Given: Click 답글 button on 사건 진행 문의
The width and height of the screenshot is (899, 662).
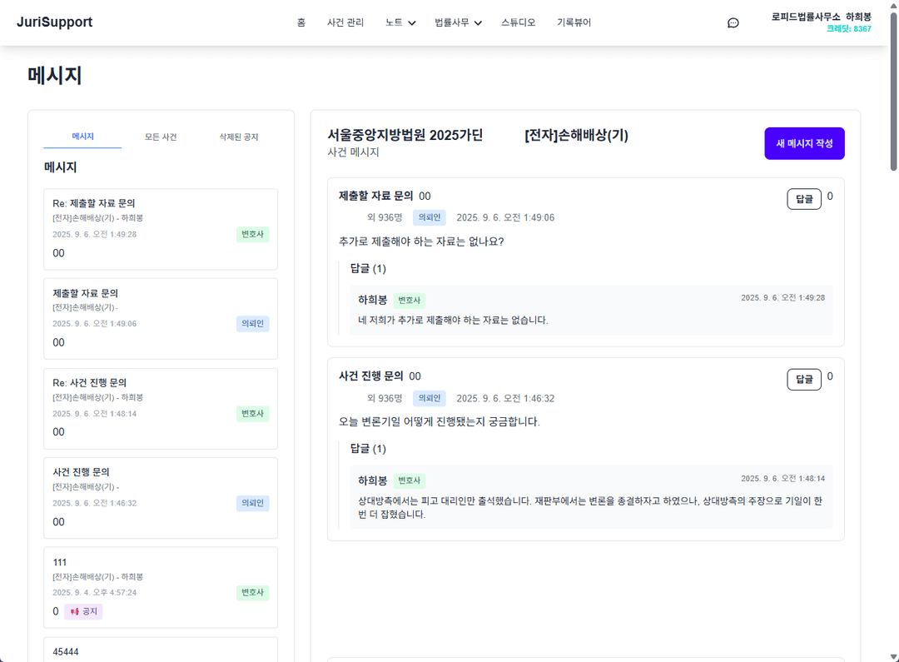Looking at the screenshot, I should coord(803,379).
